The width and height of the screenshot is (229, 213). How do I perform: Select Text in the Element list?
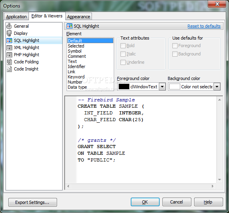(x=90, y=61)
